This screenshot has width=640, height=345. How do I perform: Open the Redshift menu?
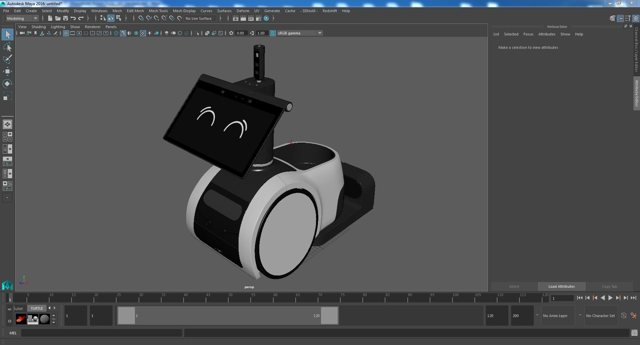330,11
